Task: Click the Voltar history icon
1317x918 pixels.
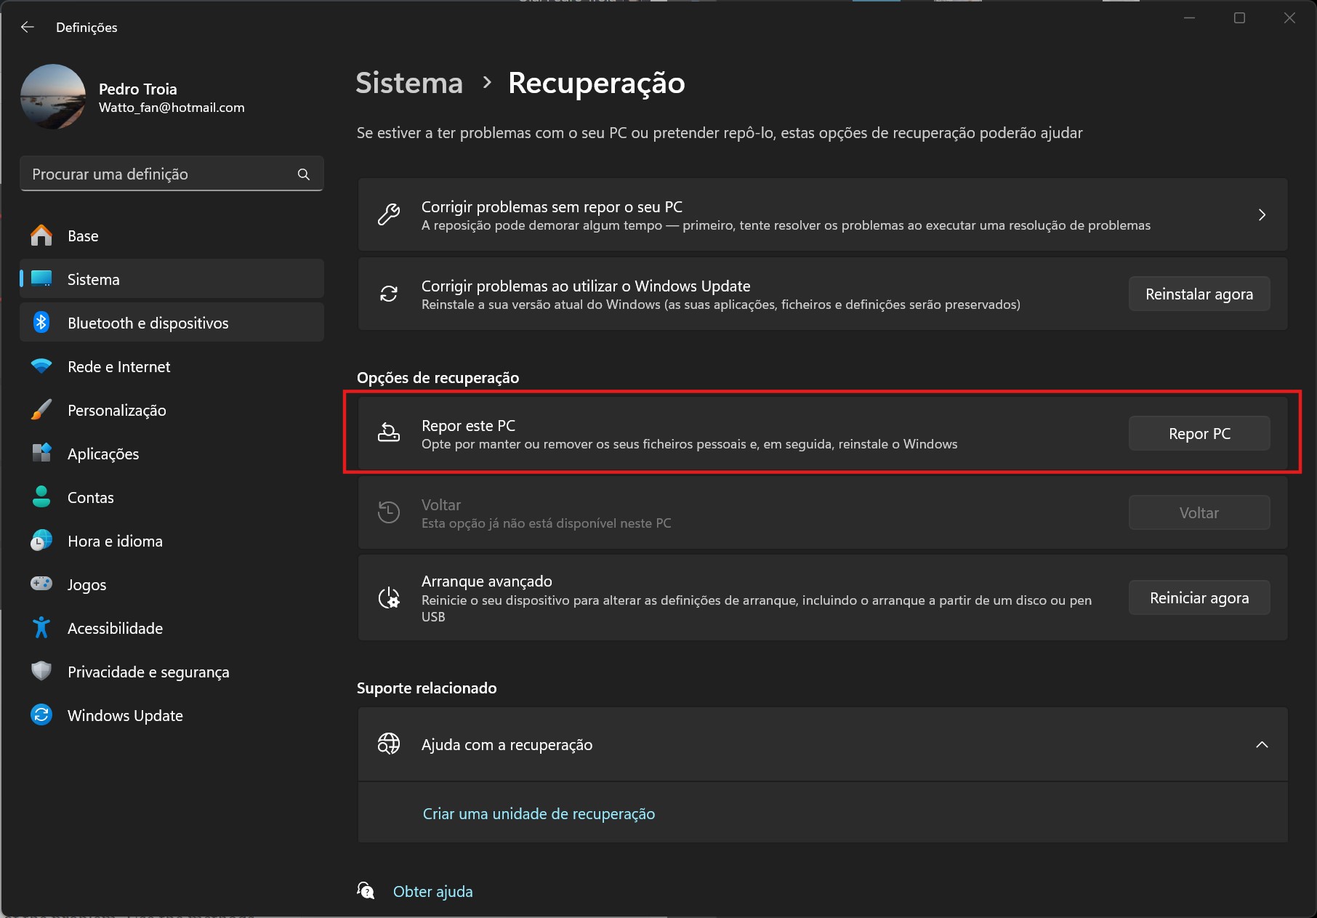Action: [389, 512]
